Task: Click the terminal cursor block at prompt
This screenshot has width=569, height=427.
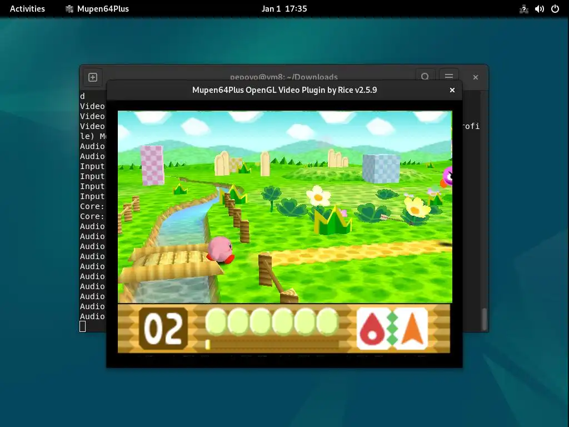Action: click(x=83, y=326)
